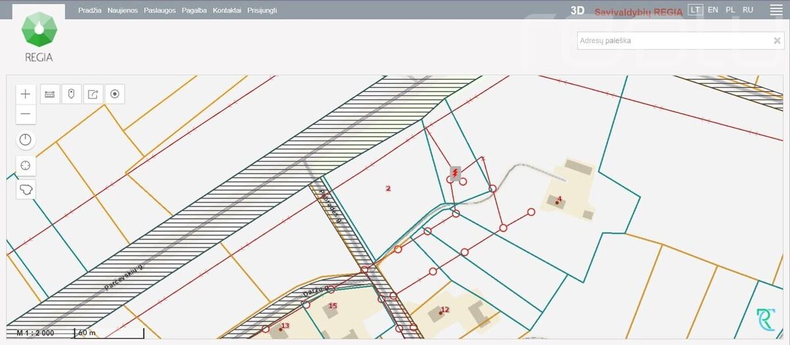
Task: Click building number 13 on map
Action: pyautogui.click(x=285, y=326)
